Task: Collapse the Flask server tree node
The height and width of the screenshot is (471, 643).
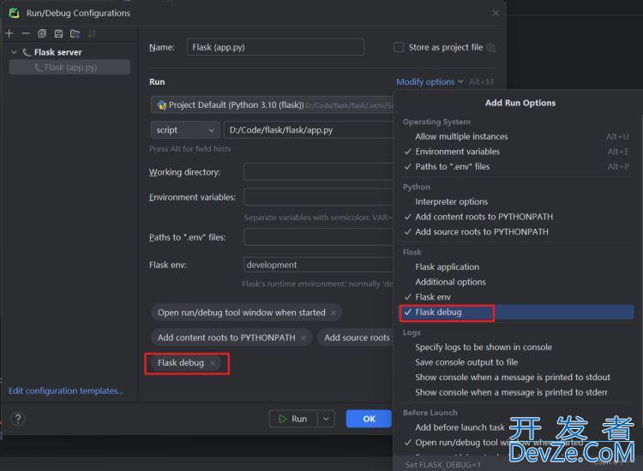Action: pos(14,52)
